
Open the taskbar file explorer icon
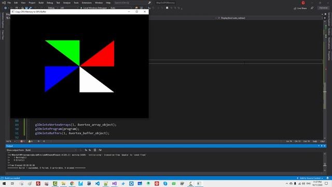point(63,183)
